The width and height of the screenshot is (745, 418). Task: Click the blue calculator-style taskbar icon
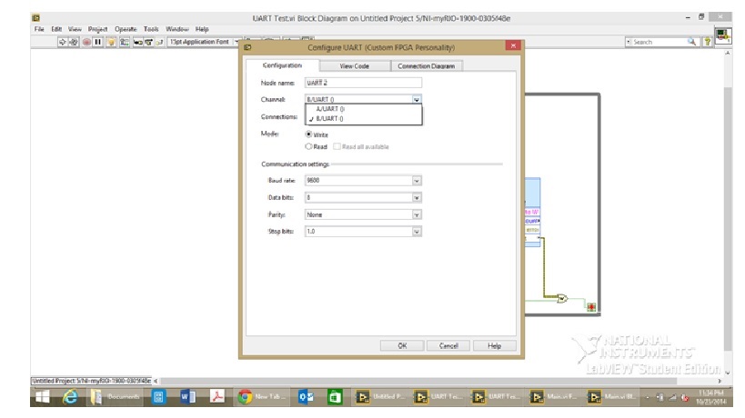[x=158, y=397]
